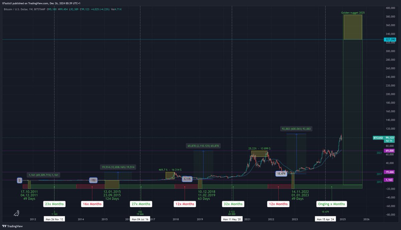Click the 3,115 price callout
Viewport: 401px width, 230px height.
point(187,180)
